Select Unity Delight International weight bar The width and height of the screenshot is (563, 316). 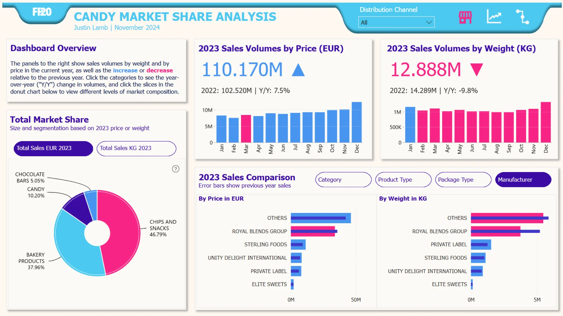point(477,271)
